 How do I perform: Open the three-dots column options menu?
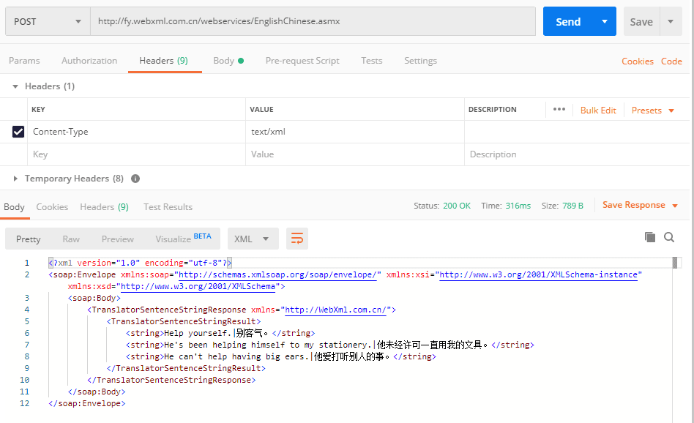[559, 109]
